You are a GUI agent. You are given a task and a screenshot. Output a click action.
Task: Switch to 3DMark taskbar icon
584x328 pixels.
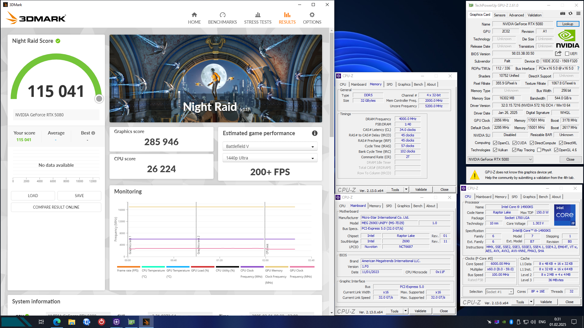(x=146, y=322)
